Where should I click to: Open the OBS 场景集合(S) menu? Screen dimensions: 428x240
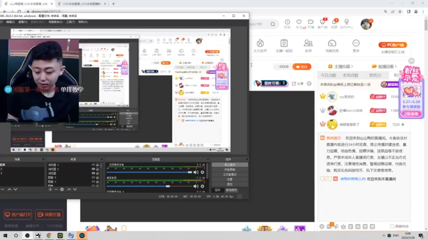56,22
